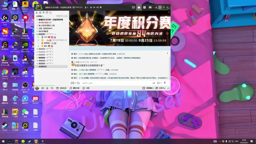
Task: Open WeChat desktop icon
Action: point(25,113)
